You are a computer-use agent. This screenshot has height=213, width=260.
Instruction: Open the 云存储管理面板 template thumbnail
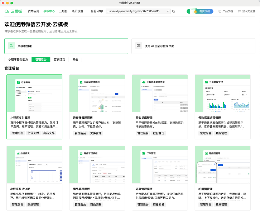97,93
